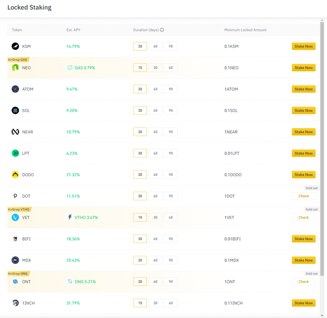Click the DODO token icon
The image size is (327, 318).
[x=15, y=175]
